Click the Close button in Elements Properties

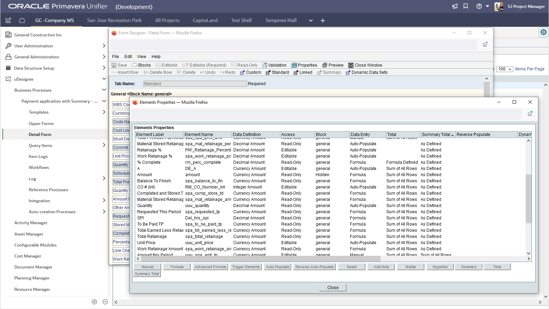pyautogui.click(x=333, y=288)
